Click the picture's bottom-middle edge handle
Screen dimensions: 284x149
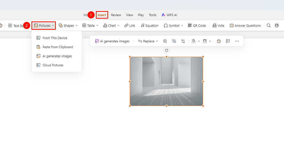167,106
